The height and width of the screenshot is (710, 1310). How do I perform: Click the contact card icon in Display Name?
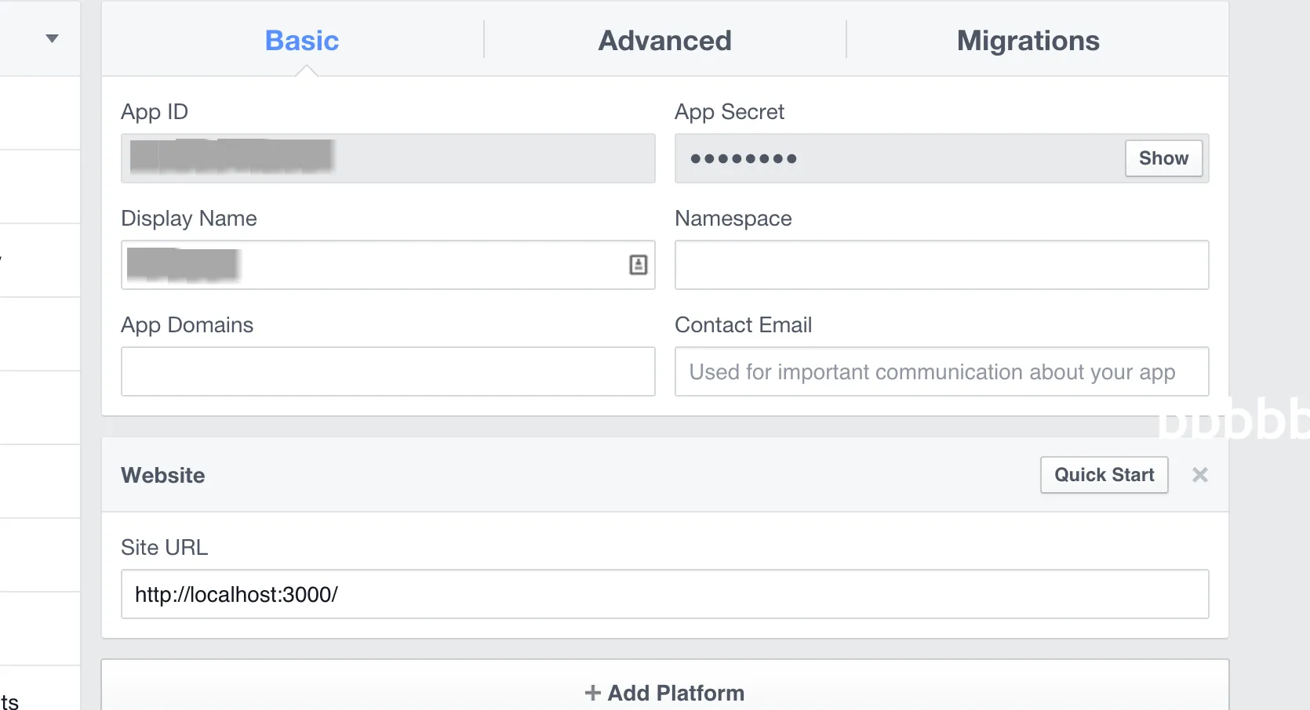click(x=639, y=265)
